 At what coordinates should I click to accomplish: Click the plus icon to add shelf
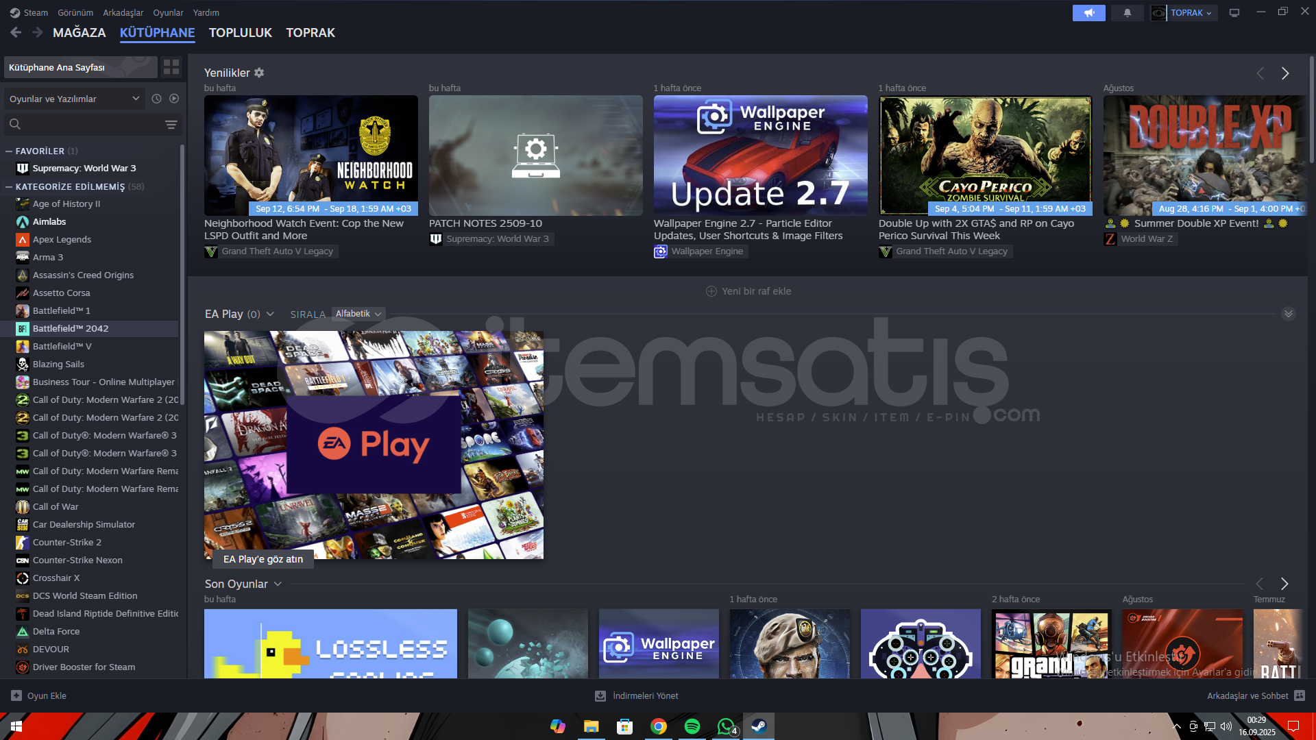(711, 291)
